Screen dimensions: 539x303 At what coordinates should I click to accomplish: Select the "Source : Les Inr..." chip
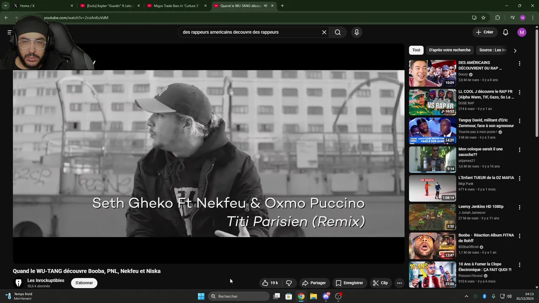[493, 50]
